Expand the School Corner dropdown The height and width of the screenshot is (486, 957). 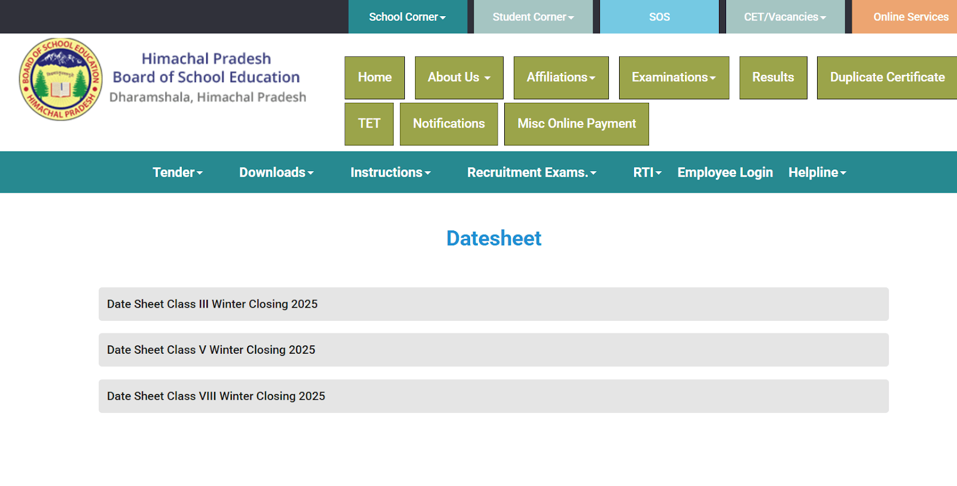(x=407, y=17)
